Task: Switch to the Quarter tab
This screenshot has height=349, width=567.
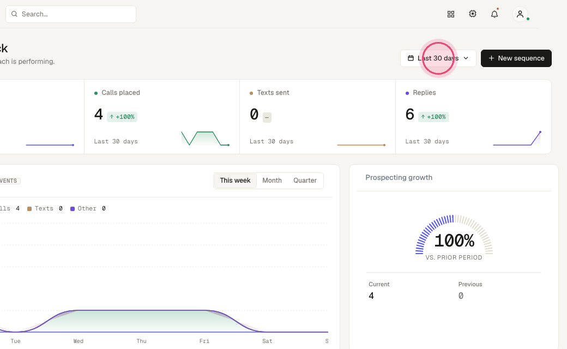Action: click(305, 180)
